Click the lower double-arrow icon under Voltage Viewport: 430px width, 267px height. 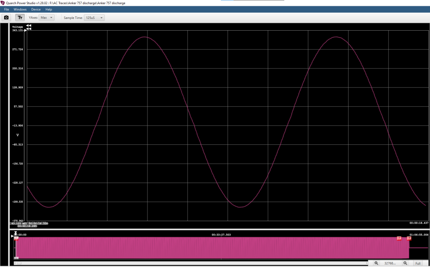point(29,29)
